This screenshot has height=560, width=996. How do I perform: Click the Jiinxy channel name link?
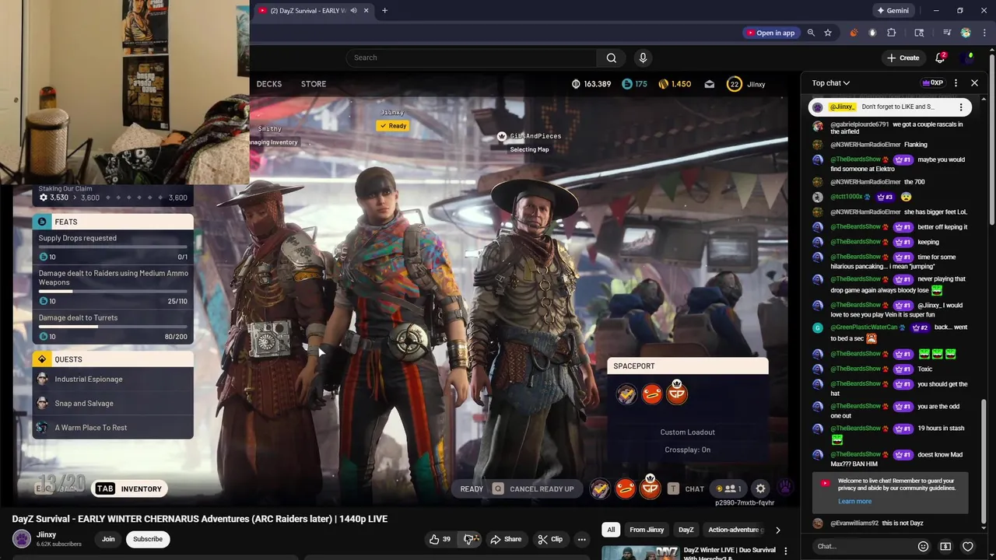coord(46,534)
